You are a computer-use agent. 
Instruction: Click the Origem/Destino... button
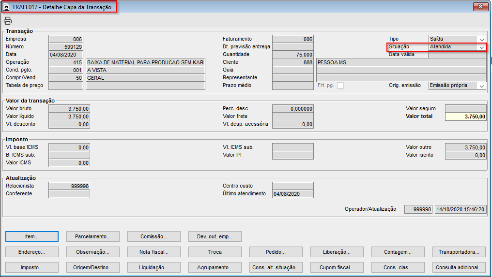coord(93,267)
